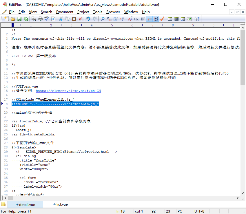Click the folder button beside the document tabs

click(x=3, y=204)
